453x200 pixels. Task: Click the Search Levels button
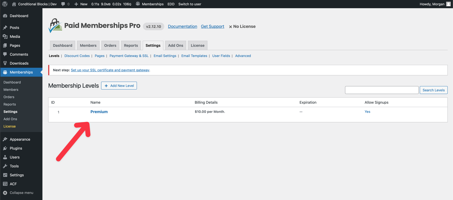pos(434,90)
